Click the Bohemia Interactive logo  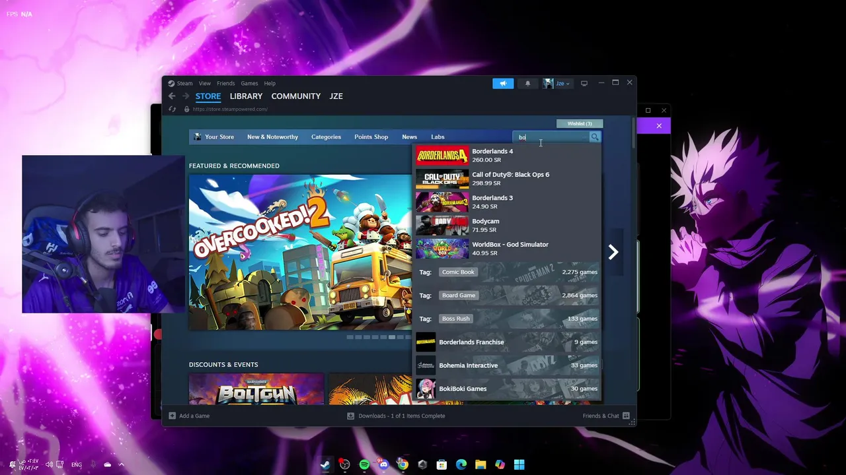(426, 365)
